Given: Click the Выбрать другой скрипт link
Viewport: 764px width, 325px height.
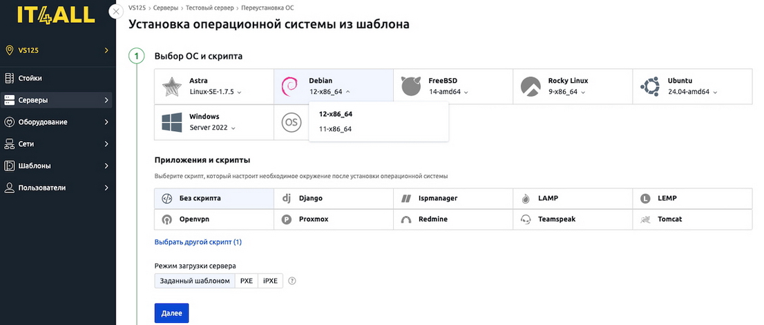Looking at the screenshot, I should coord(198,242).
